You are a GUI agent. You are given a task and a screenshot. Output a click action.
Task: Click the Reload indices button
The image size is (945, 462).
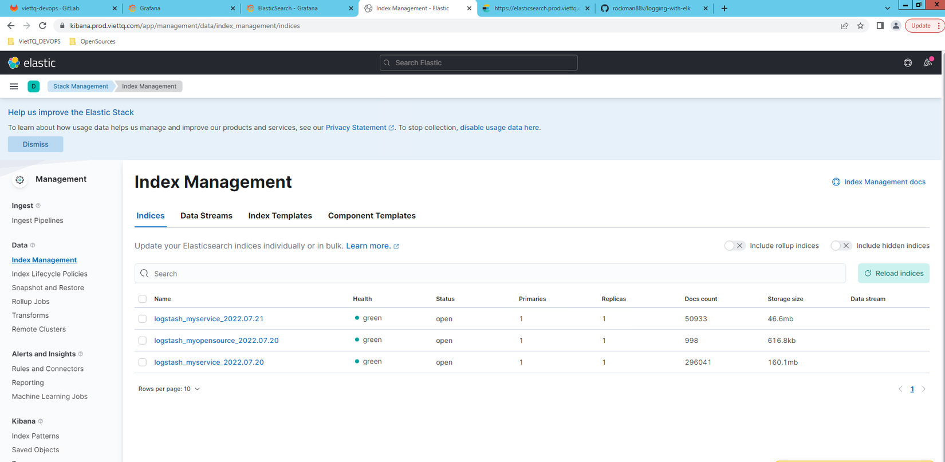click(893, 274)
